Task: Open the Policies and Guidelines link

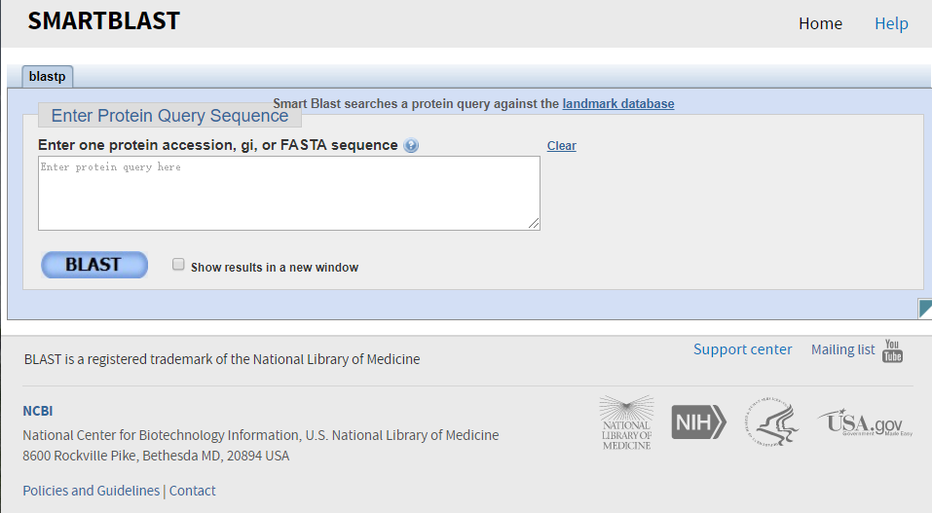Action: [x=91, y=491]
